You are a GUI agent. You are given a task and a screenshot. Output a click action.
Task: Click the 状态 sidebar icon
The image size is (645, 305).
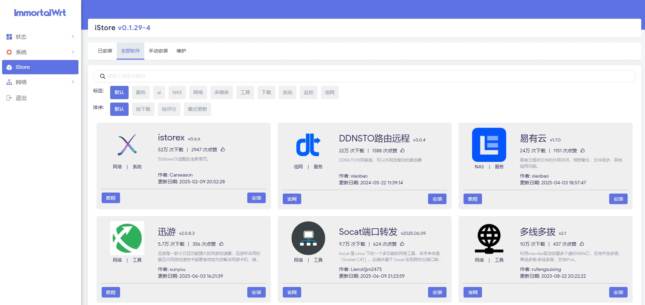coord(9,37)
